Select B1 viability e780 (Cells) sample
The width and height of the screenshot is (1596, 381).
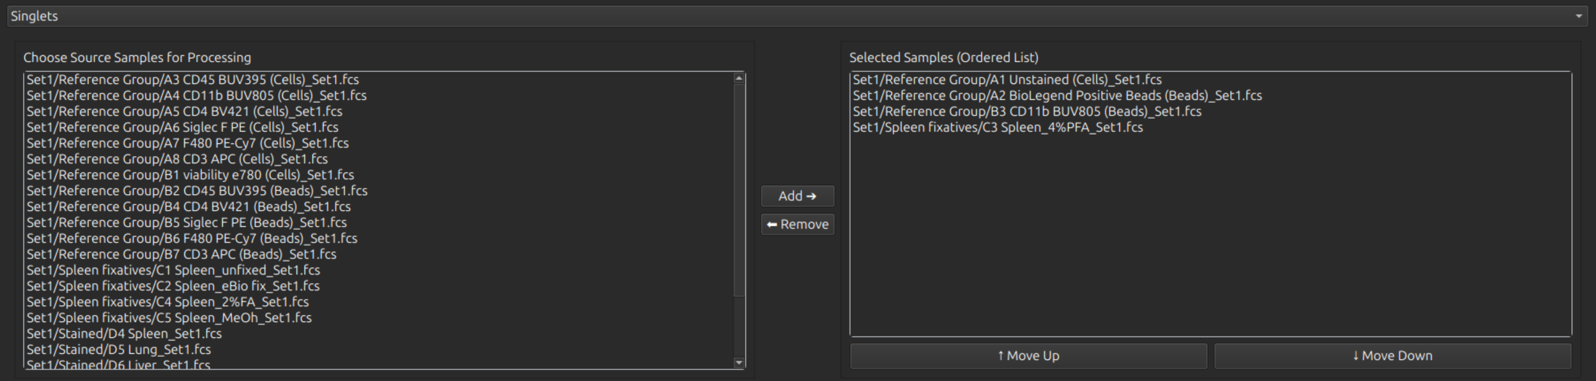point(379,175)
